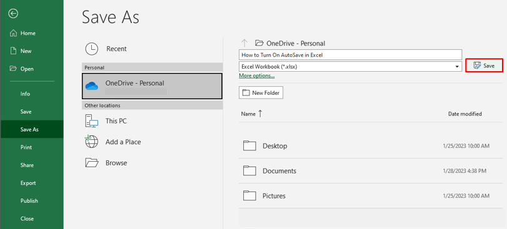
Task: Click the Browse folder icon
Action: pos(92,163)
